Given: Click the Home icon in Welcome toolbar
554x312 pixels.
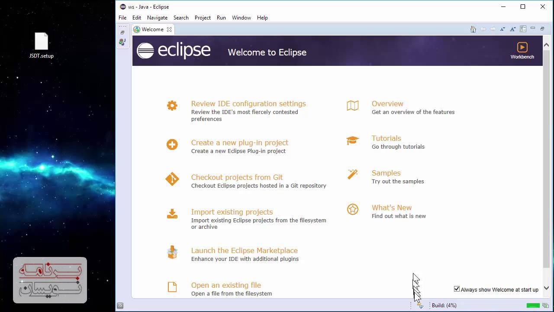Looking at the screenshot, I should (473, 29).
